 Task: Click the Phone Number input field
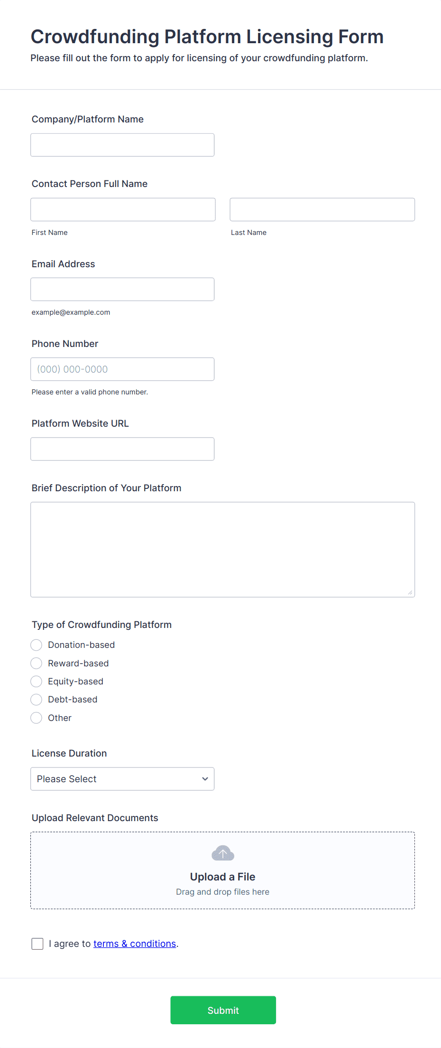pyautogui.click(x=122, y=369)
